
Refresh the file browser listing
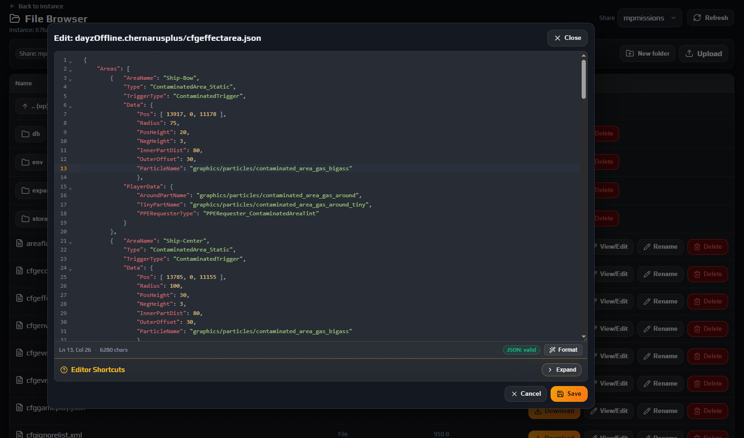[x=711, y=18]
